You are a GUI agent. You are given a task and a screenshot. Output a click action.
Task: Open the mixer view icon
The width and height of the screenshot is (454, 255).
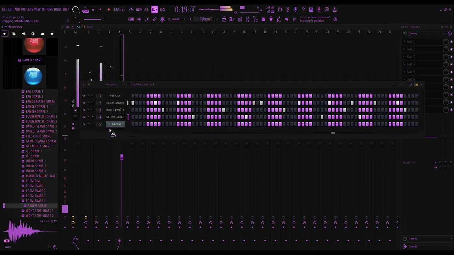point(248,19)
